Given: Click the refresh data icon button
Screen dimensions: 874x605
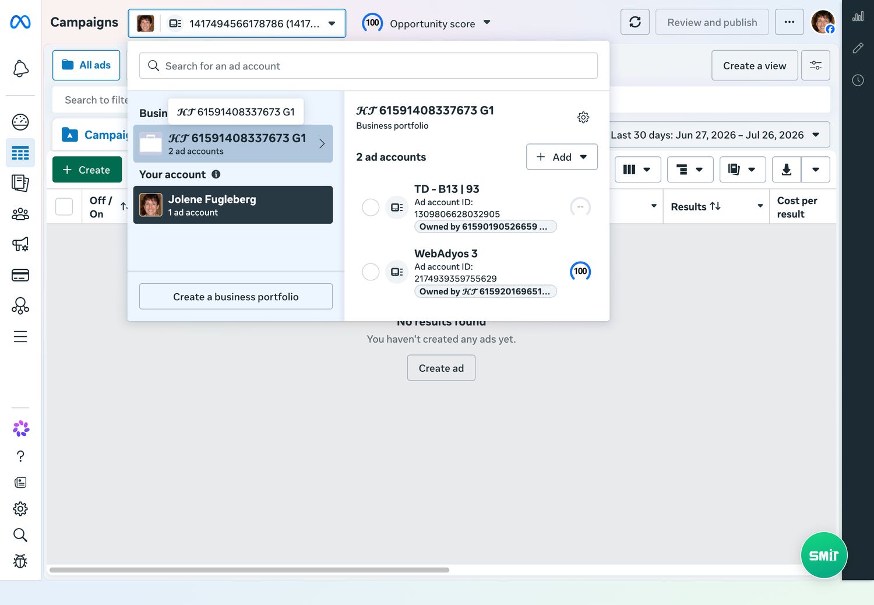Looking at the screenshot, I should [635, 22].
